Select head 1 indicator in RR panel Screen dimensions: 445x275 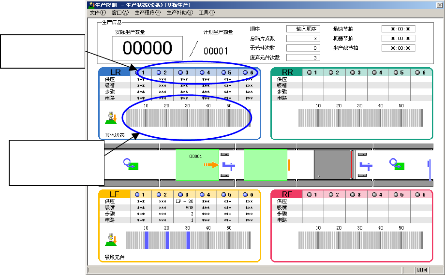310,72
